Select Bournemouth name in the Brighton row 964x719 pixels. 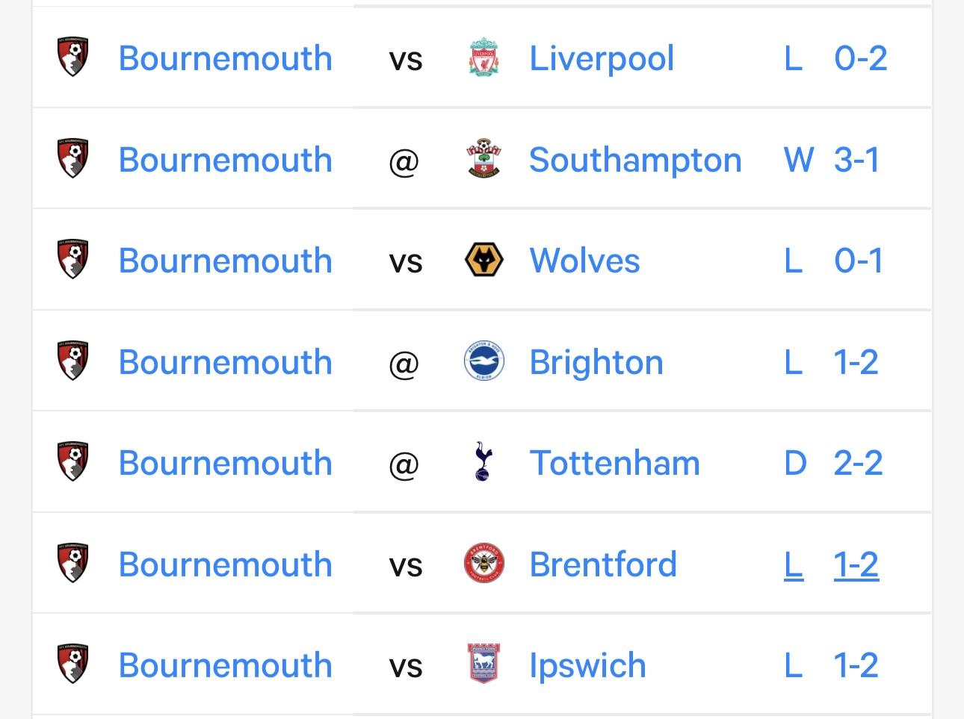(225, 362)
